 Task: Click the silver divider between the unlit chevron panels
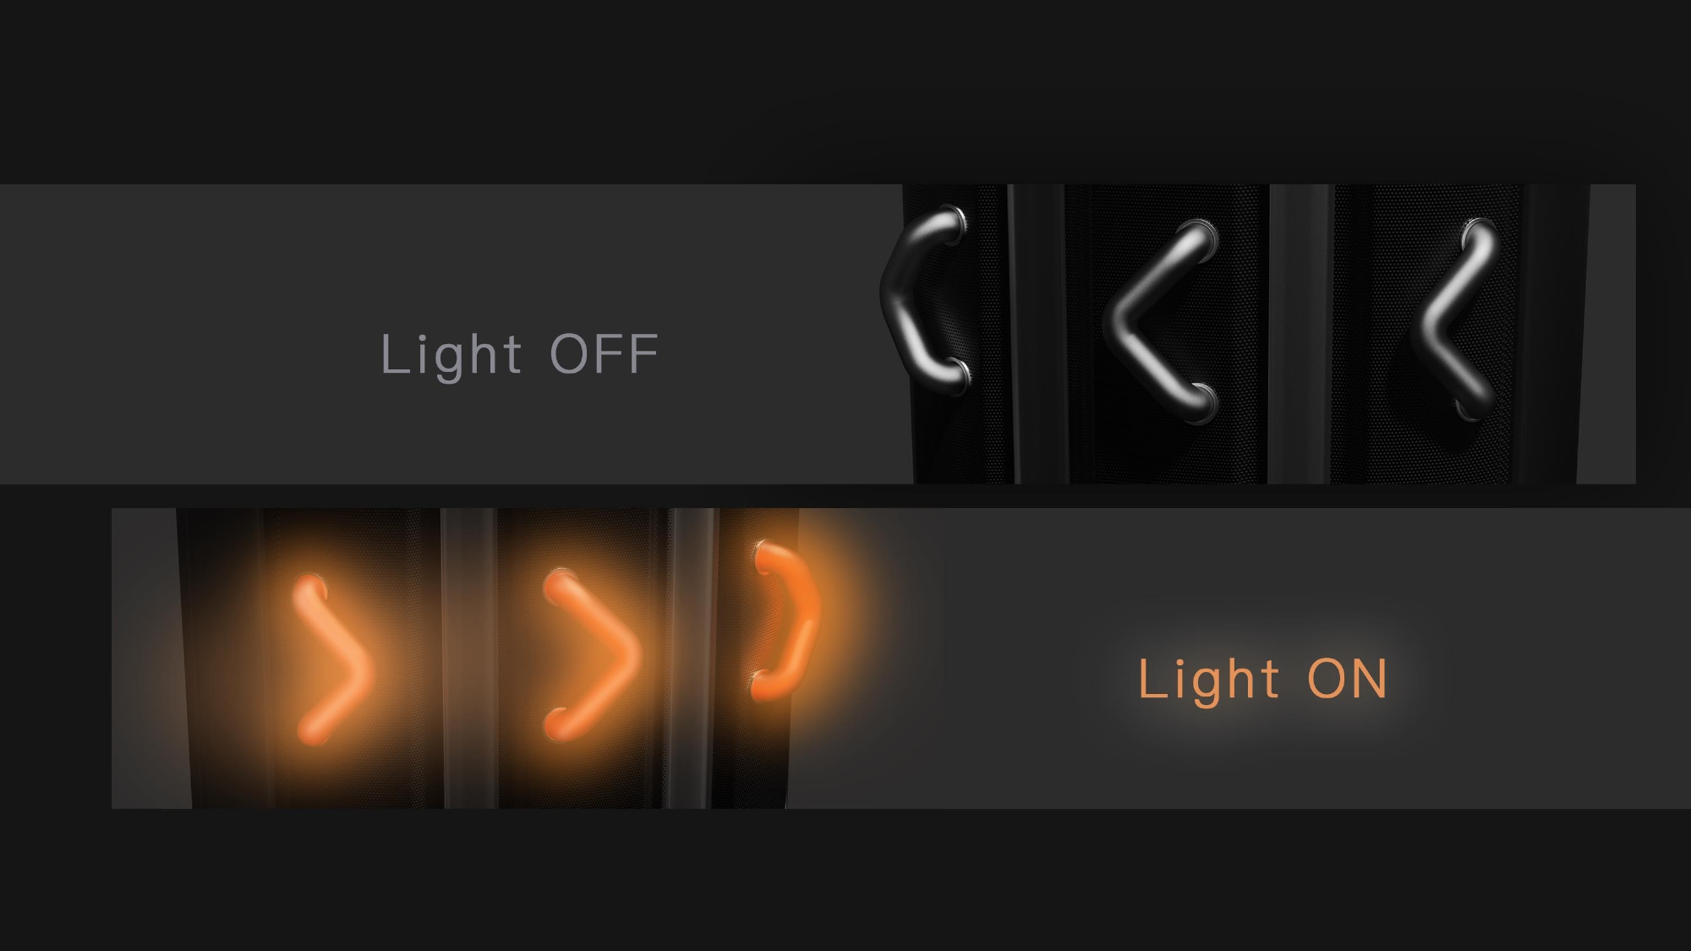pyautogui.click(x=1300, y=334)
